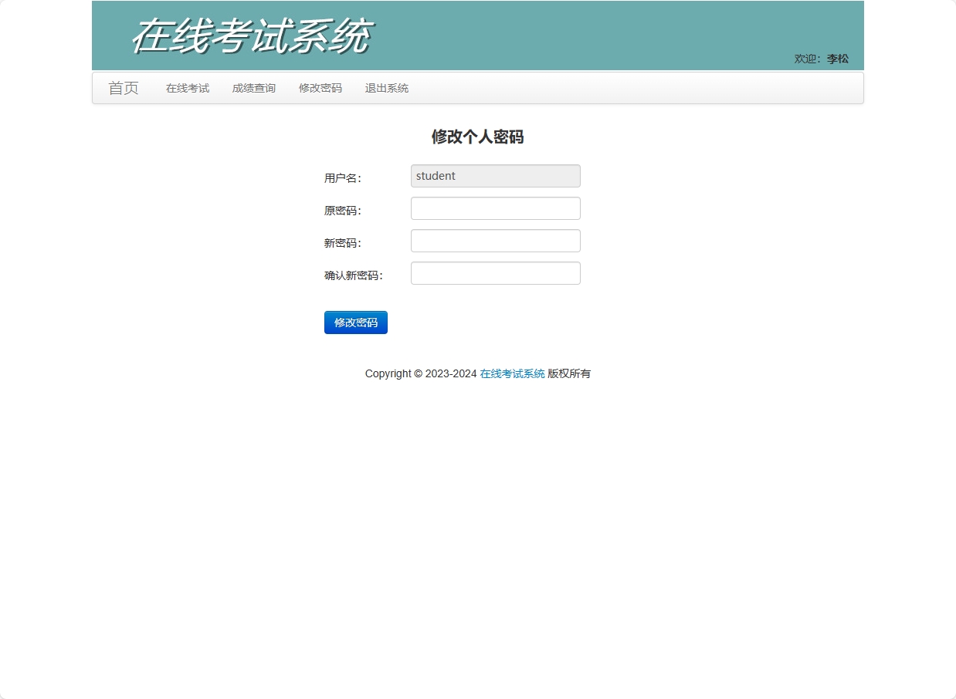
Task: Click the 原密码 input field
Action: click(x=495, y=208)
